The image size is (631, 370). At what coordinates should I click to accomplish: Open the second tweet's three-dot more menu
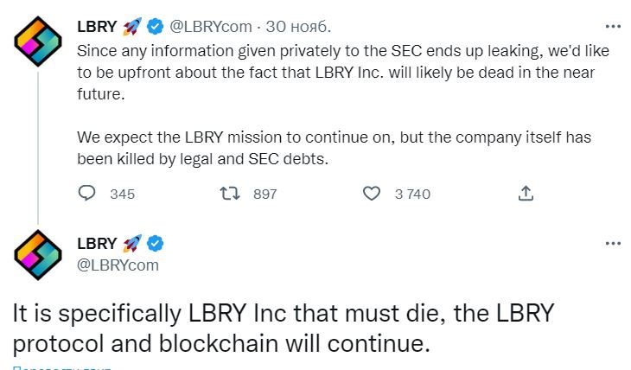(613, 243)
